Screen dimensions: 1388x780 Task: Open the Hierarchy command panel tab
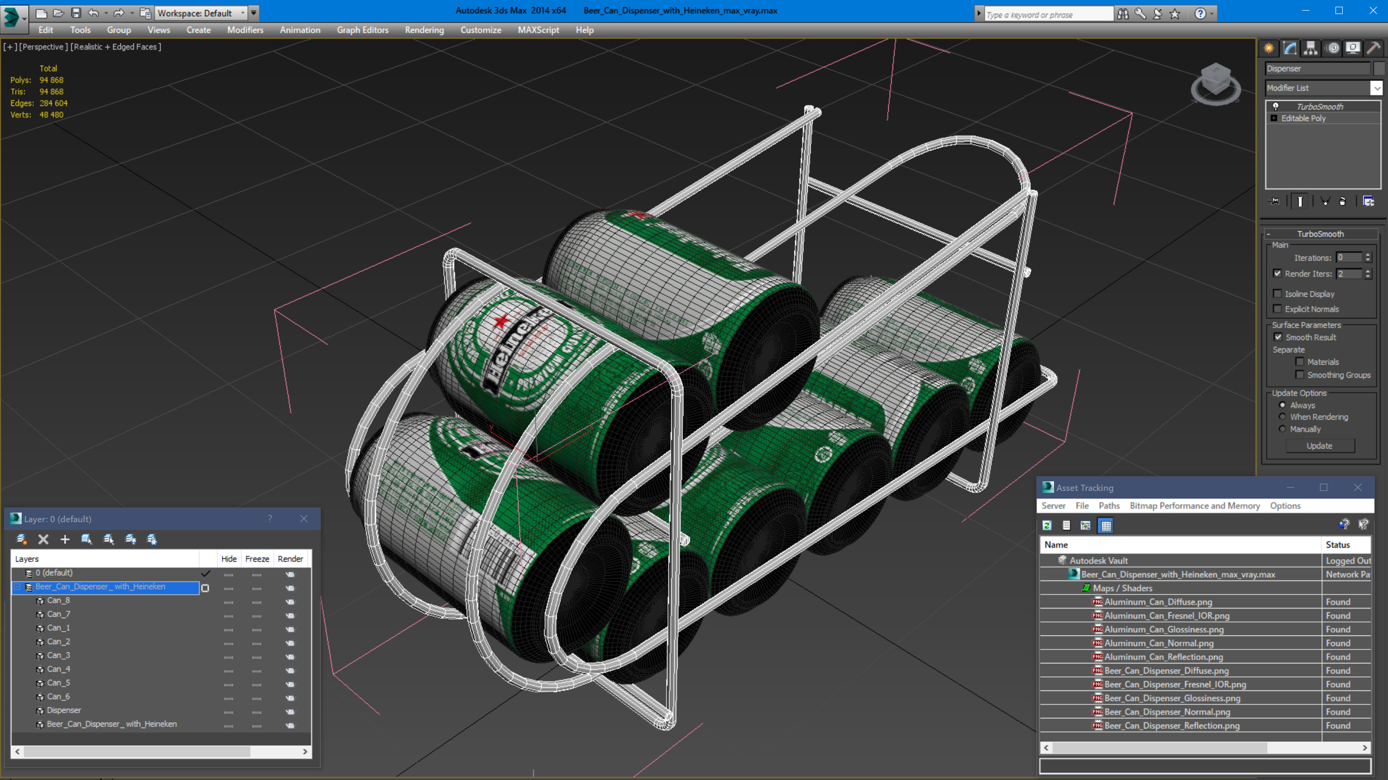pyautogui.click(x=1310, y=49)
